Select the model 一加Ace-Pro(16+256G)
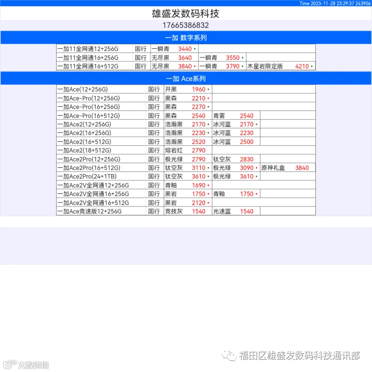The width and height of the screenshot is (372, 372). coord(88,107)
